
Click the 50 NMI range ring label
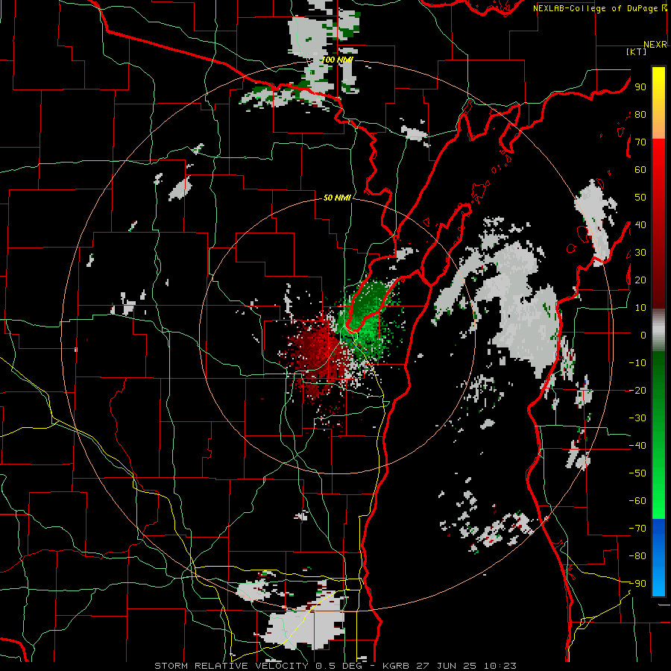(x=337, y=198)
